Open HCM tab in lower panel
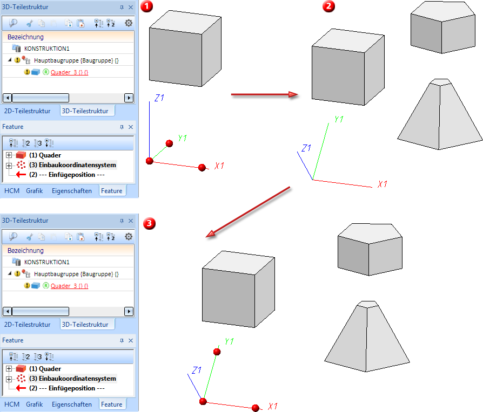Image resolution: width=483 pixels, height=412 pixels. tap(12, 404)
